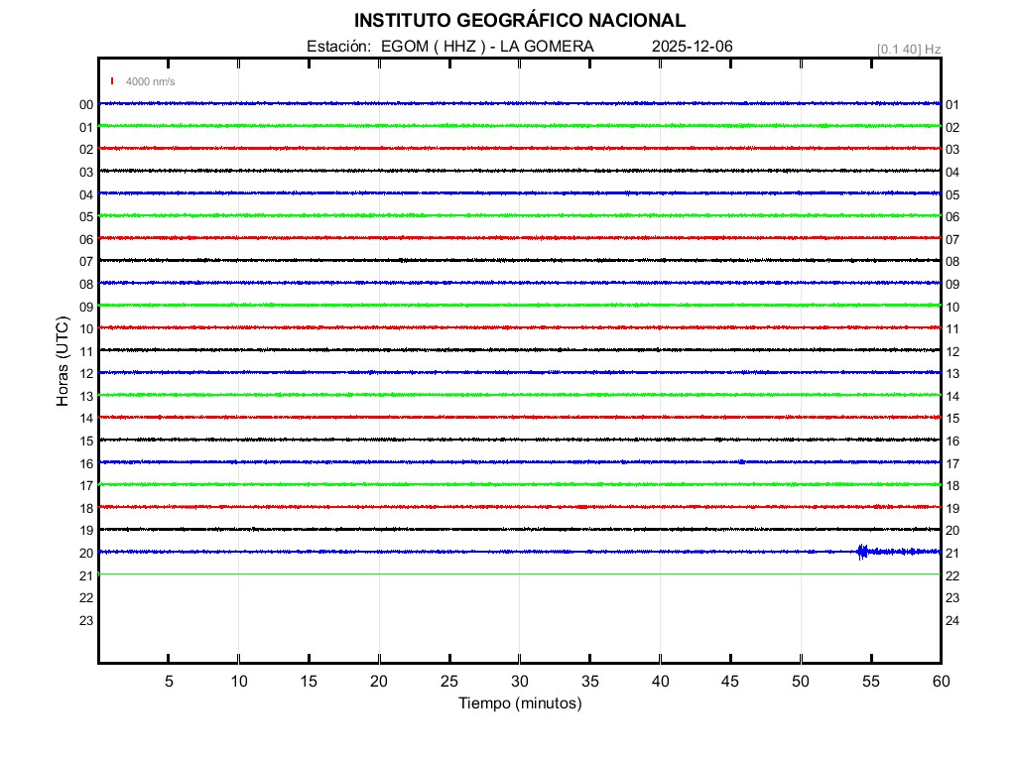
Task: Click the 'Estación: EGOM ( HHZ )' station label
Action: coord(396,46)
